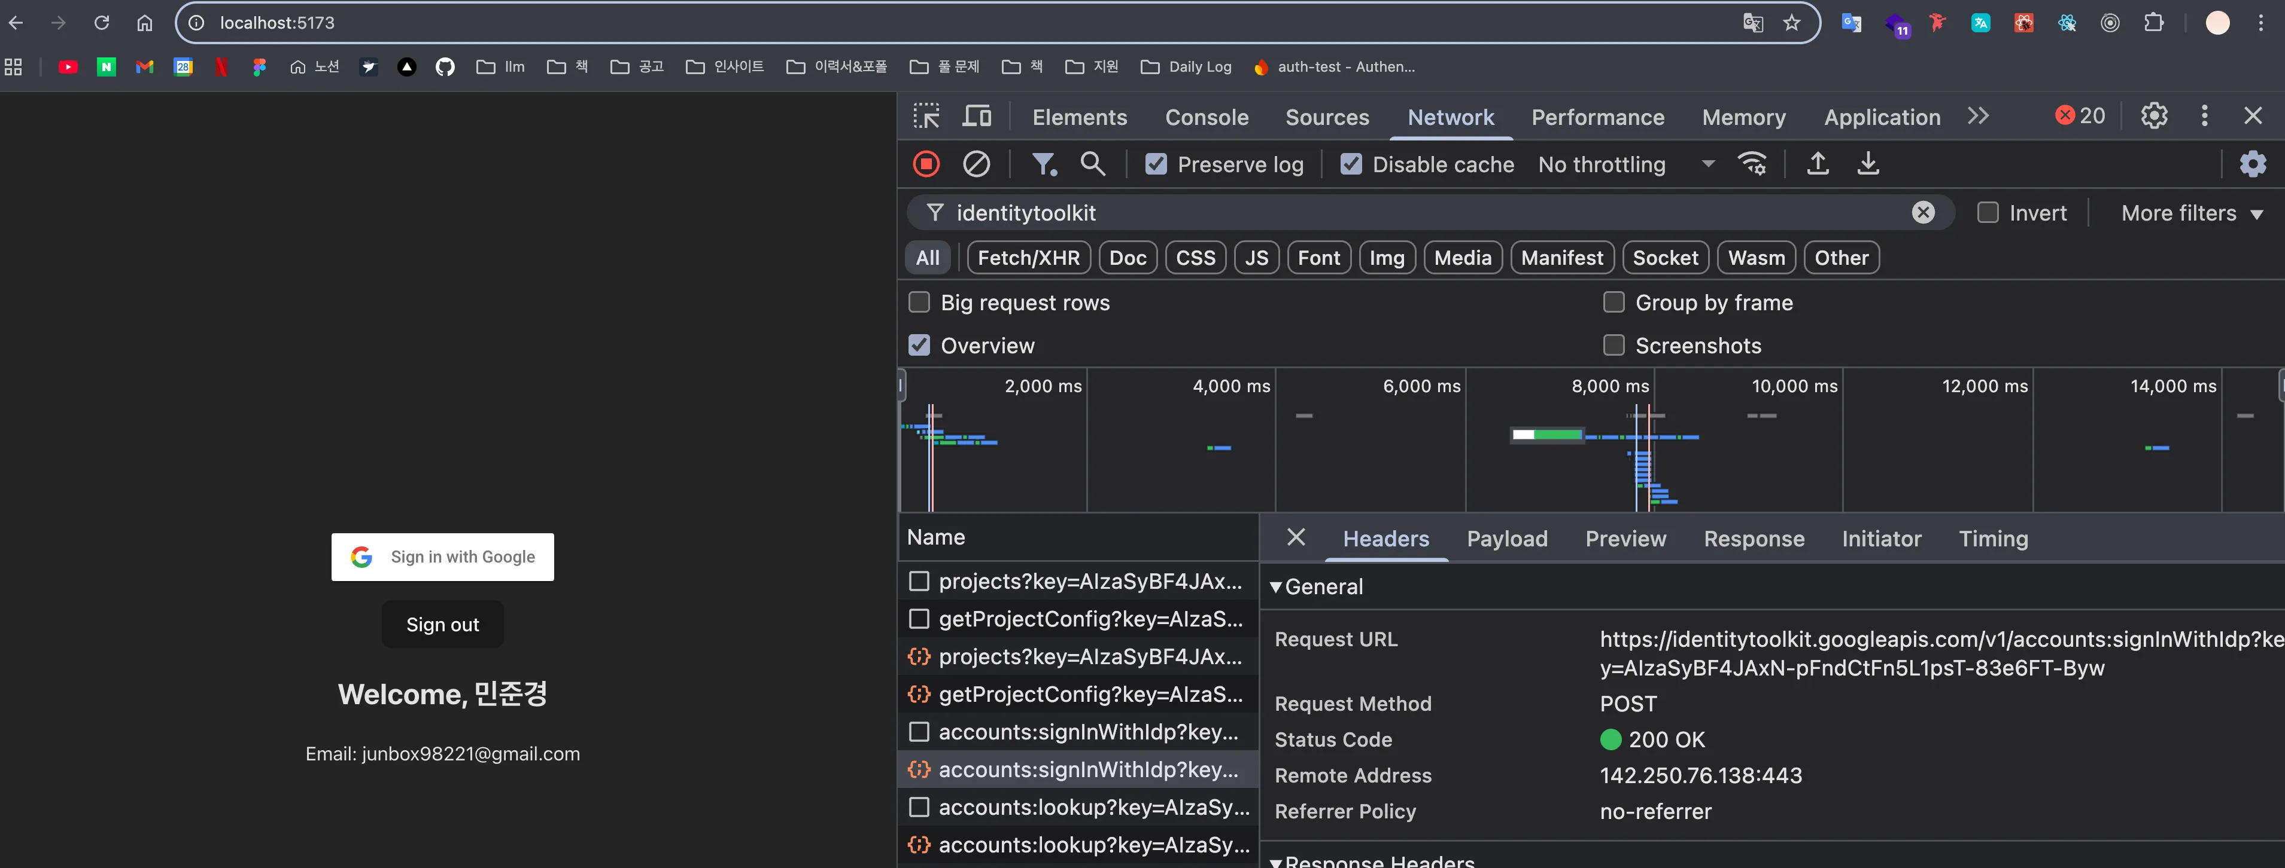Uncheck the Preserve log checkbox
The width and height of the screenshot is (2285, 868).
tap(1156, 164)
